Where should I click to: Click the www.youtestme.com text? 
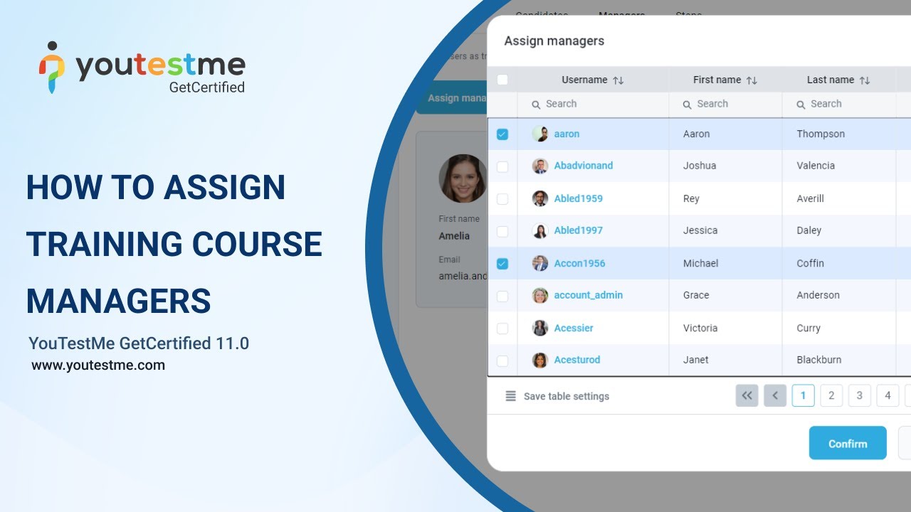(98, 366)
